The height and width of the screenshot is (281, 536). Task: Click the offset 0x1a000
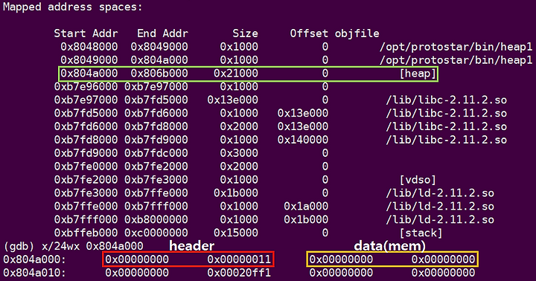[306, 207]
